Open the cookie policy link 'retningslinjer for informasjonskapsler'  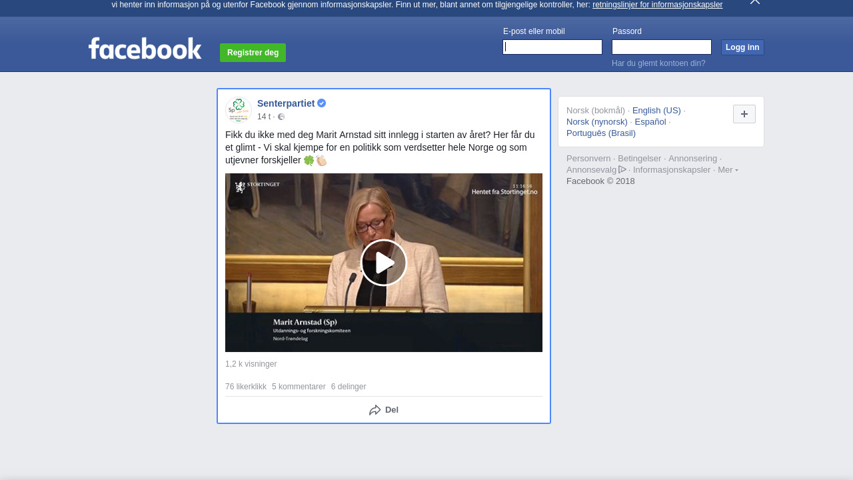coord(657,5)
